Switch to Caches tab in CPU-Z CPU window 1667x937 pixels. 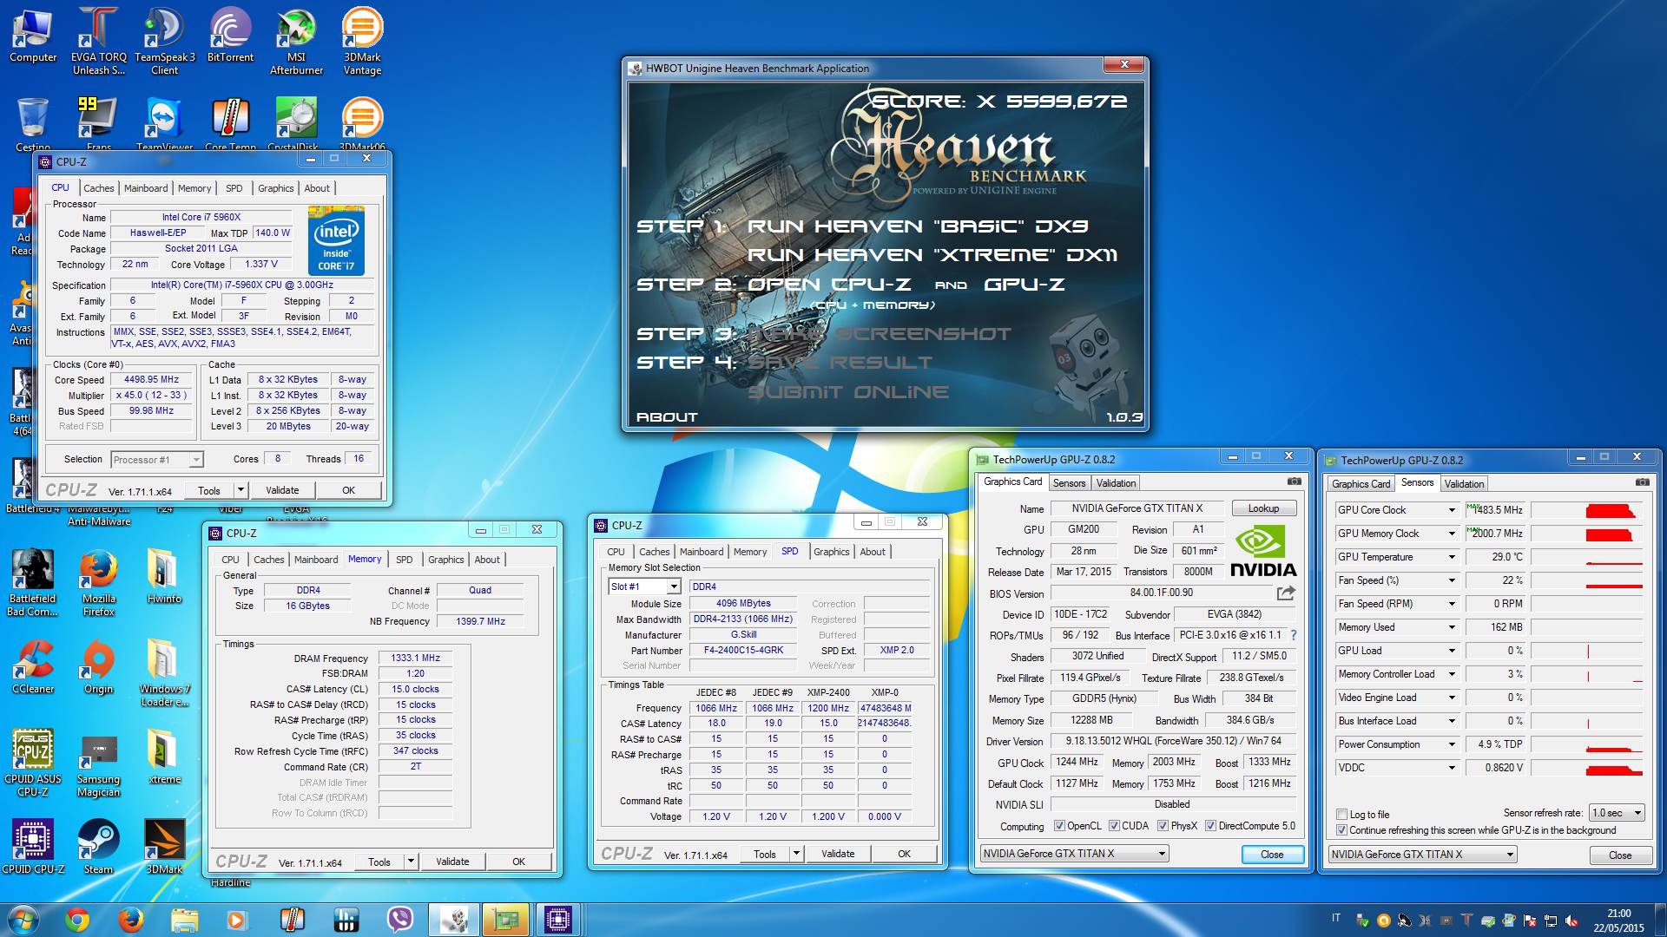(99, 188)
